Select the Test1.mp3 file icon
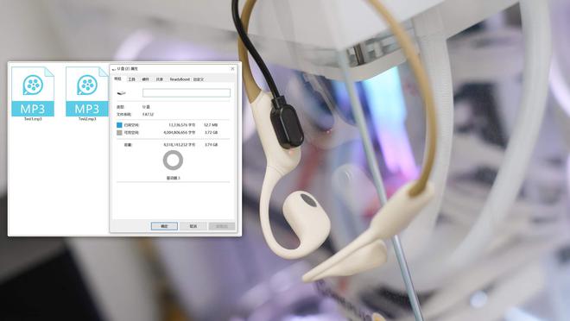This screenshot has width=570, height=321. (x=33, y=91)
